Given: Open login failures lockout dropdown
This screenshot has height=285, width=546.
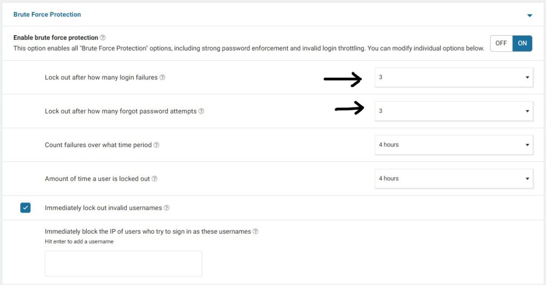Looking at the screenshot, I should click(454, 77).
